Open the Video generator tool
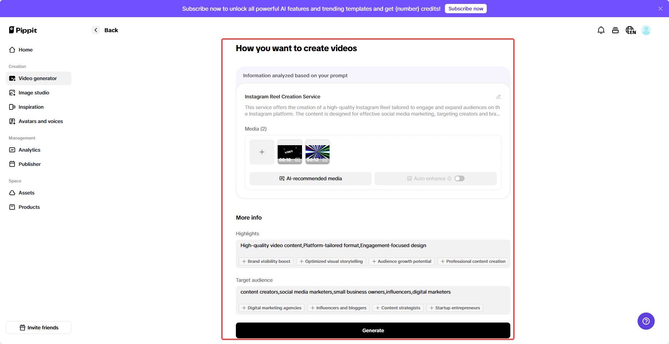Screen dimensions: 669x344 tap(38, 78)
